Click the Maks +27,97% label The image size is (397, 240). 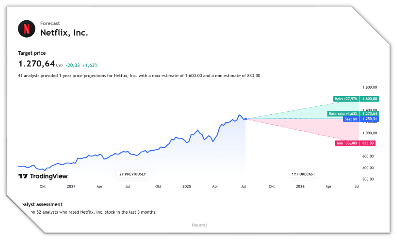[x=346, y=99]
